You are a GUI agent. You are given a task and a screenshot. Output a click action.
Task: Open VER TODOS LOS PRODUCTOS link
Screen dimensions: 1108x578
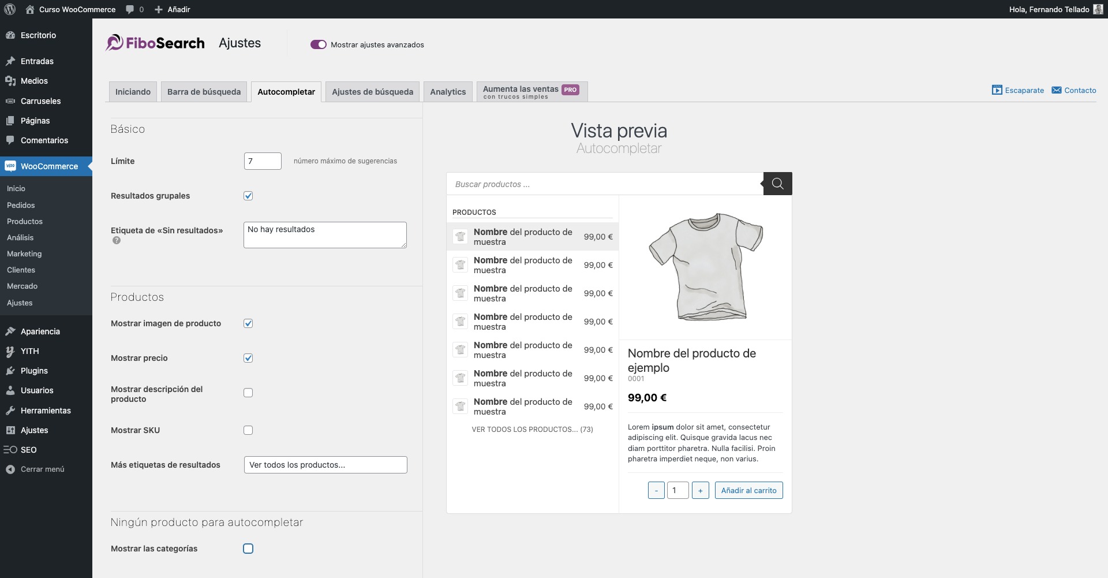(532, 429)
